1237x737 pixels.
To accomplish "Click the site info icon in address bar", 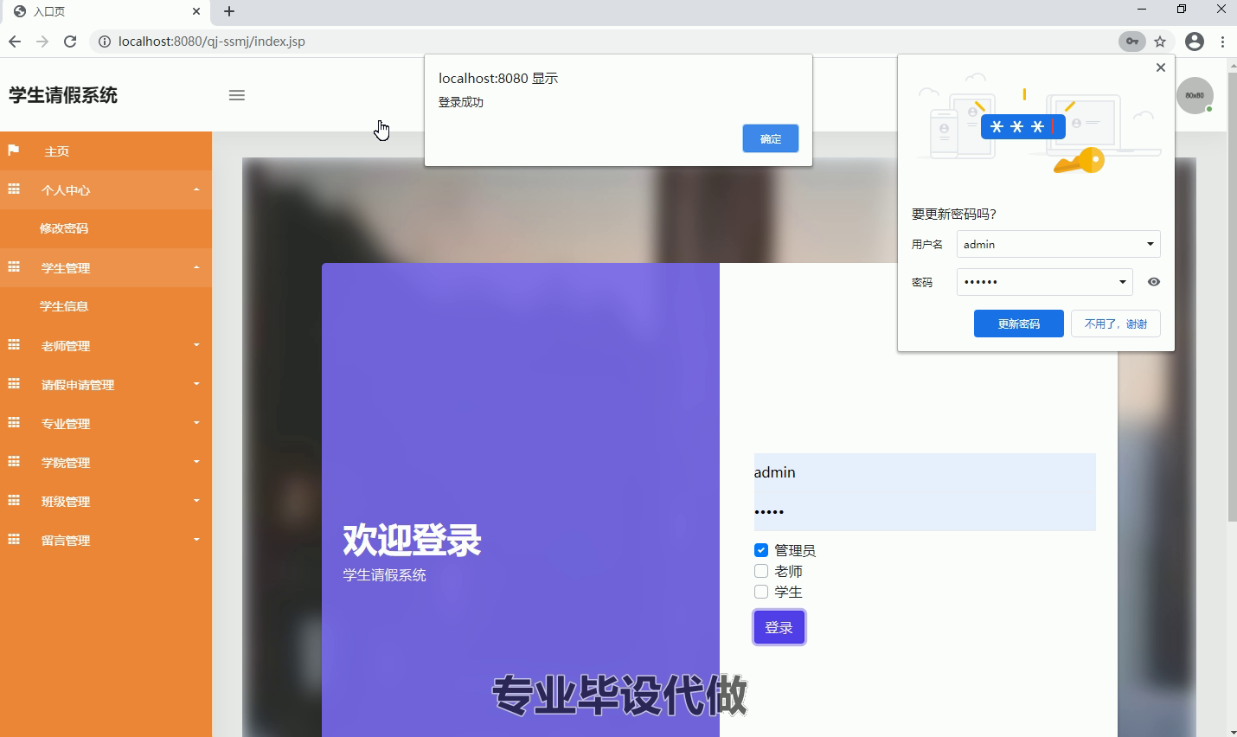I will tap(104, 42).
